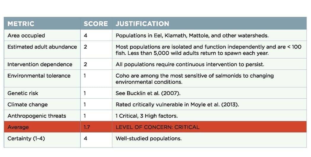The image size is (311, 157).
Task: Select "Well-studied populations." justification text
Action: 148,138
